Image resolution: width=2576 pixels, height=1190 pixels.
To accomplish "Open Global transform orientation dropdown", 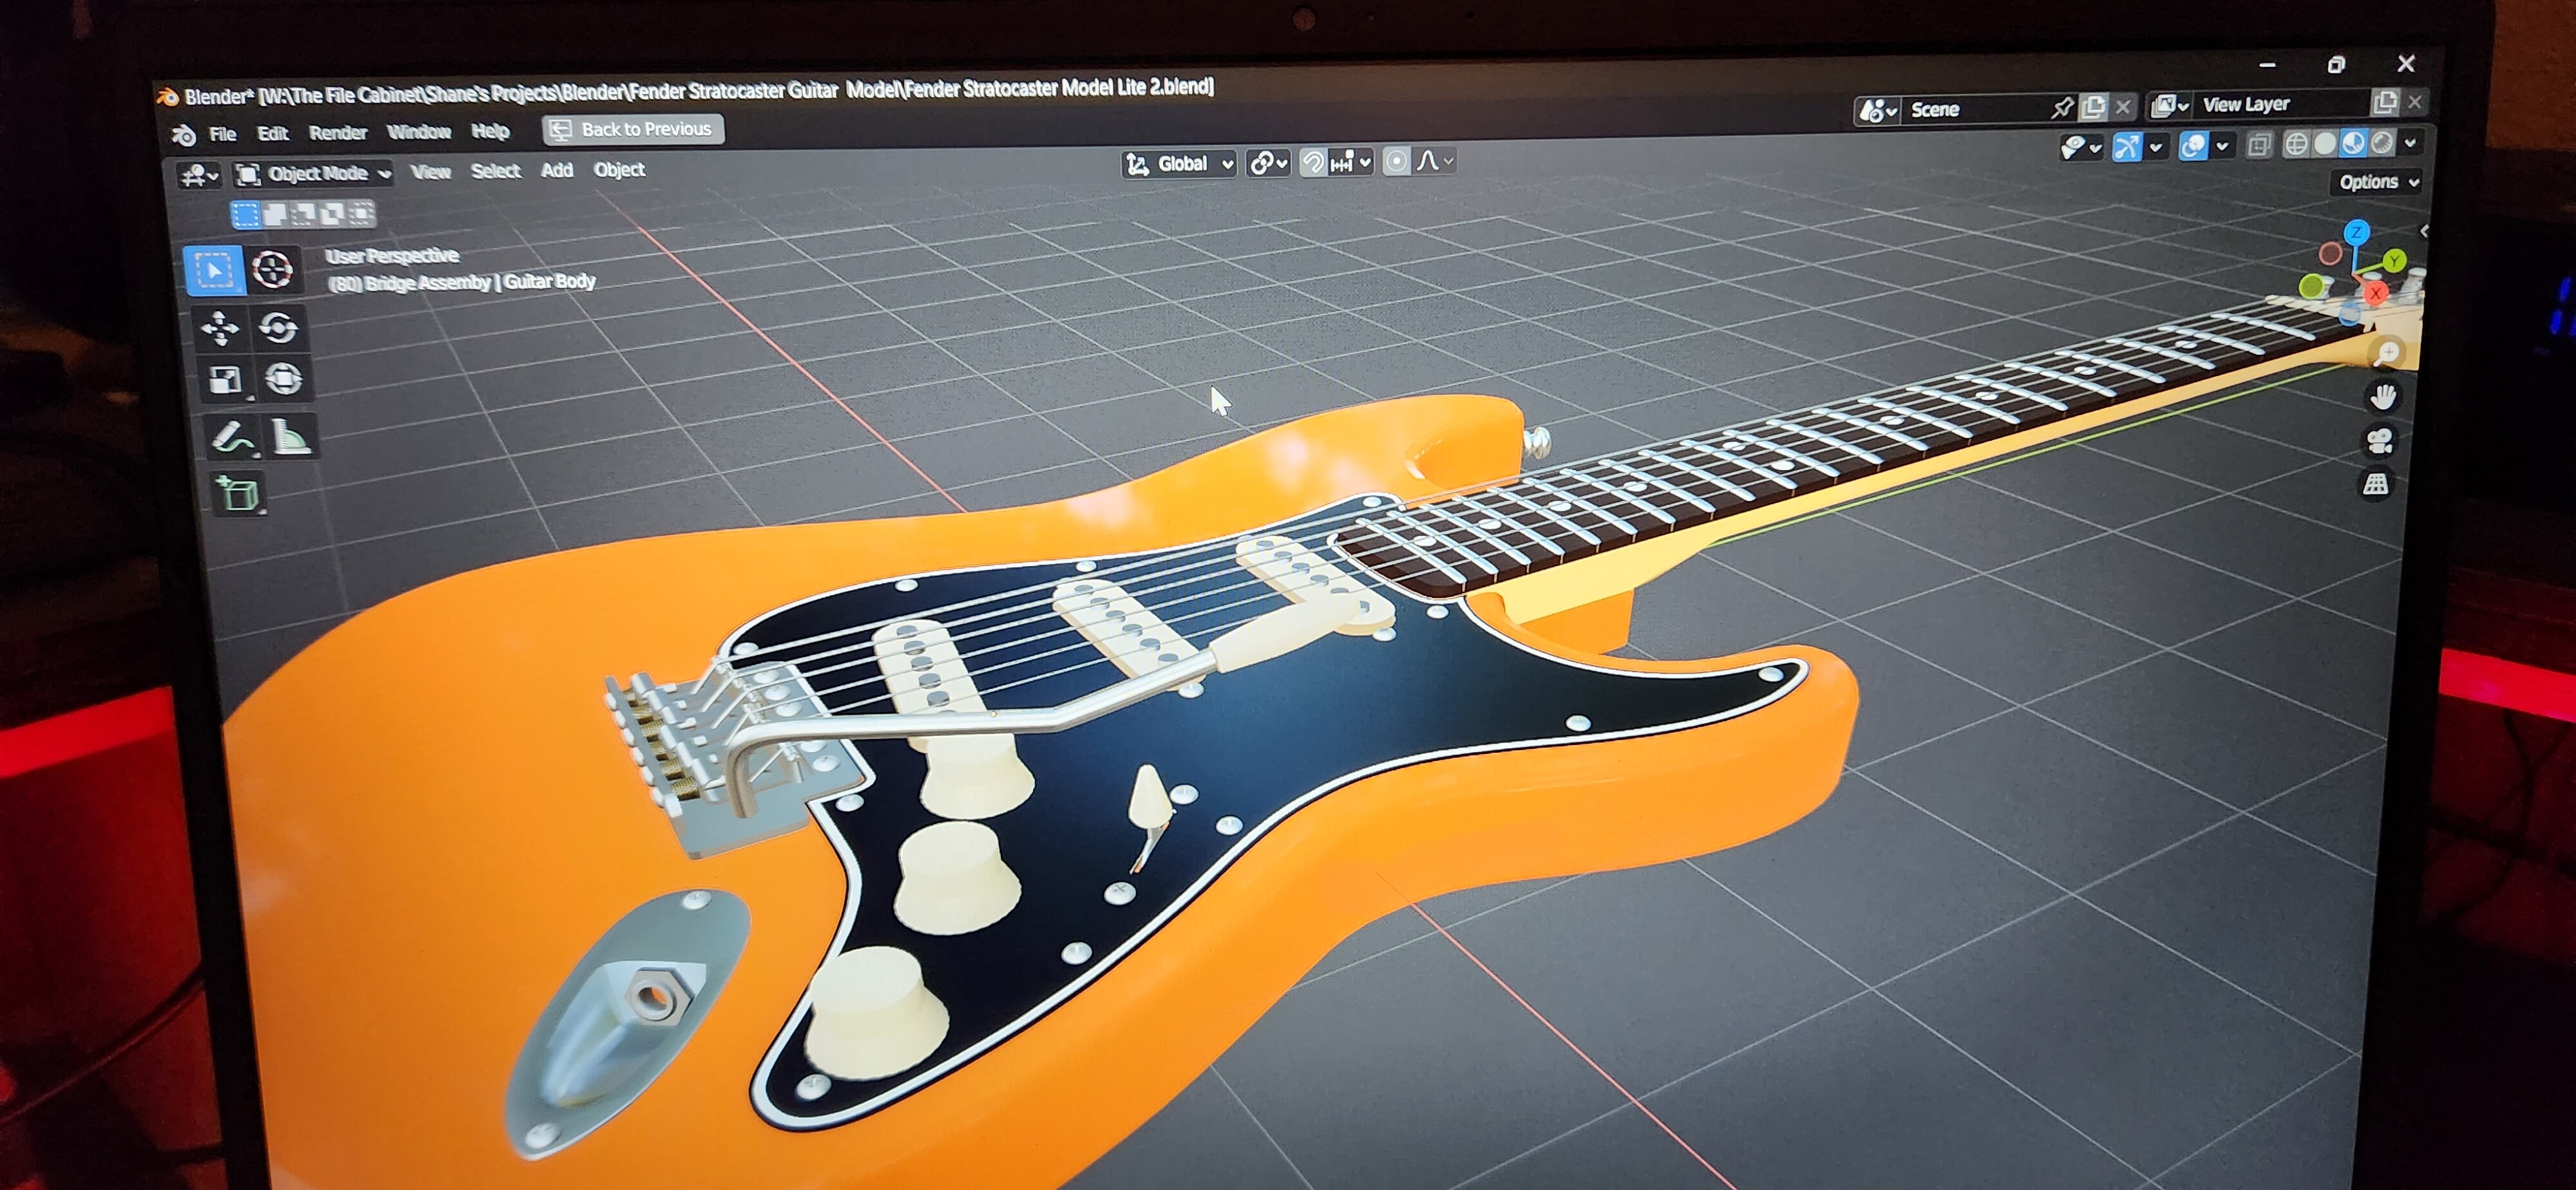I will pyautogui.click(x=1179, y=164).
